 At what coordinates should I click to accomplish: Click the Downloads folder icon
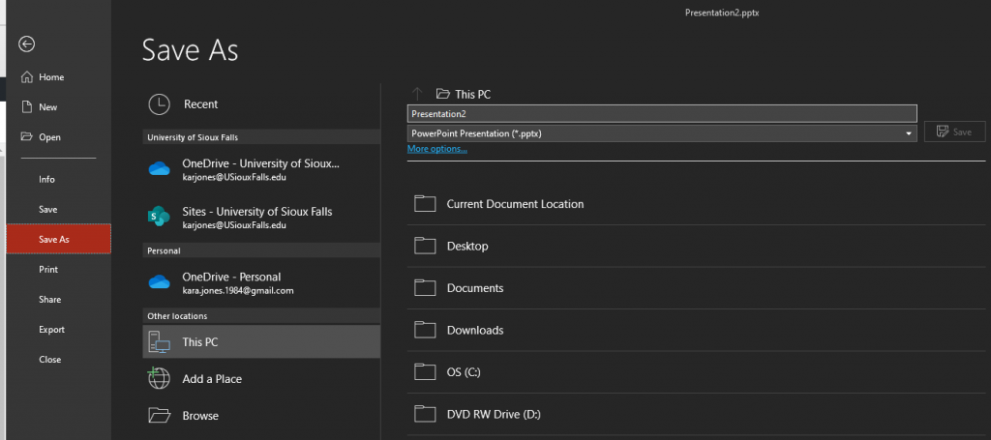[426, 330]
